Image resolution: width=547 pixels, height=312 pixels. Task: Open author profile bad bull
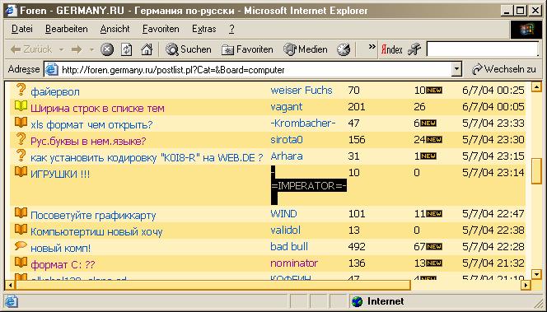pyautogui.click(x=289, y=246)
